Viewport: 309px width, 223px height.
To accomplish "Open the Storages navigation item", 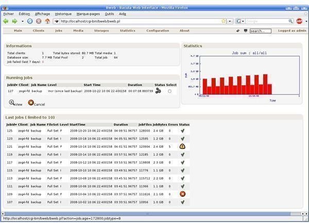I will (101, 31).
